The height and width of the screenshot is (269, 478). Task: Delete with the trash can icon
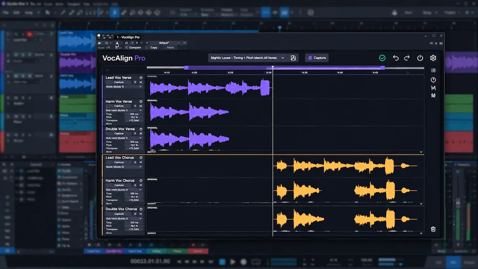433,229
